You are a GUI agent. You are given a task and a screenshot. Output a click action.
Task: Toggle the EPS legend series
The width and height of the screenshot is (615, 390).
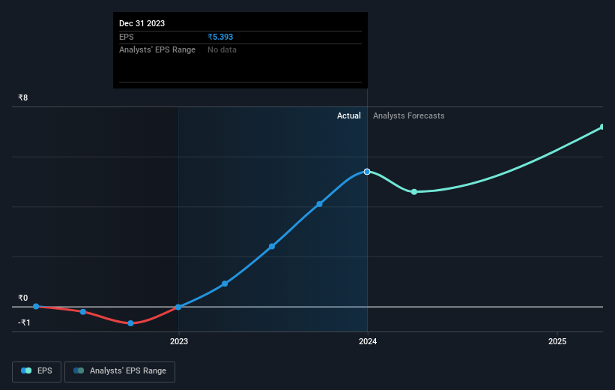37,371
